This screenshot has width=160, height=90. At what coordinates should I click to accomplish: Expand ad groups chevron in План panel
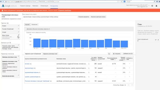(155, 40)
